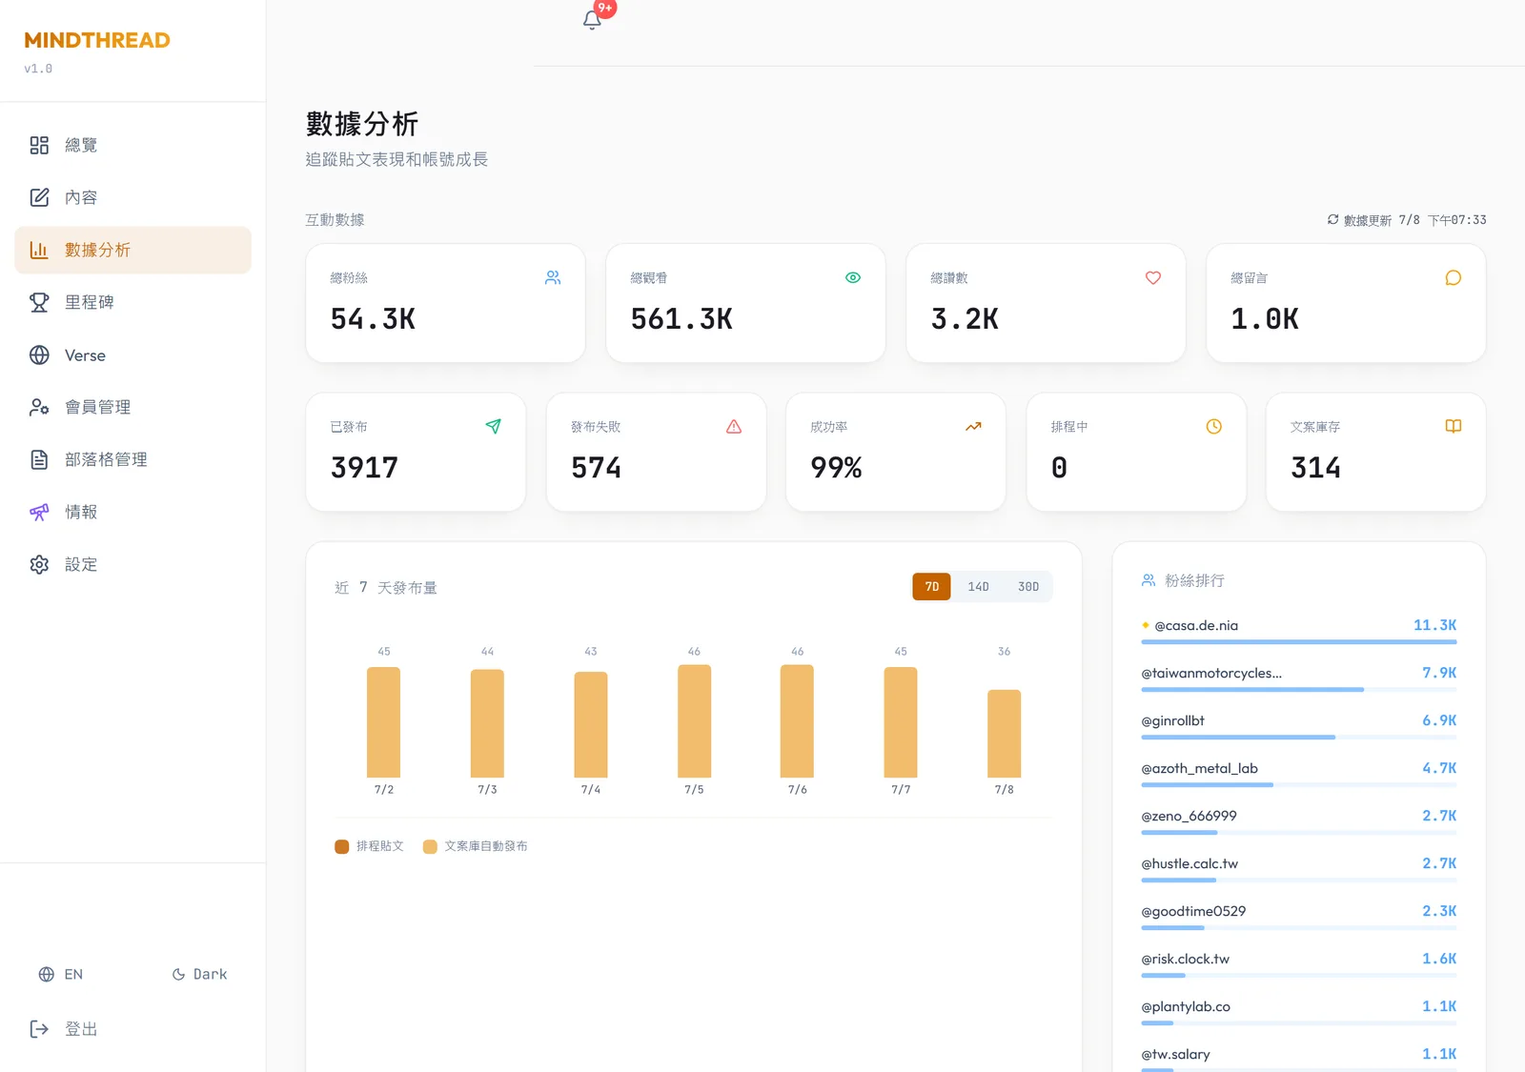Click the 總讚數 heart icon

click(x=1153, y=277)
